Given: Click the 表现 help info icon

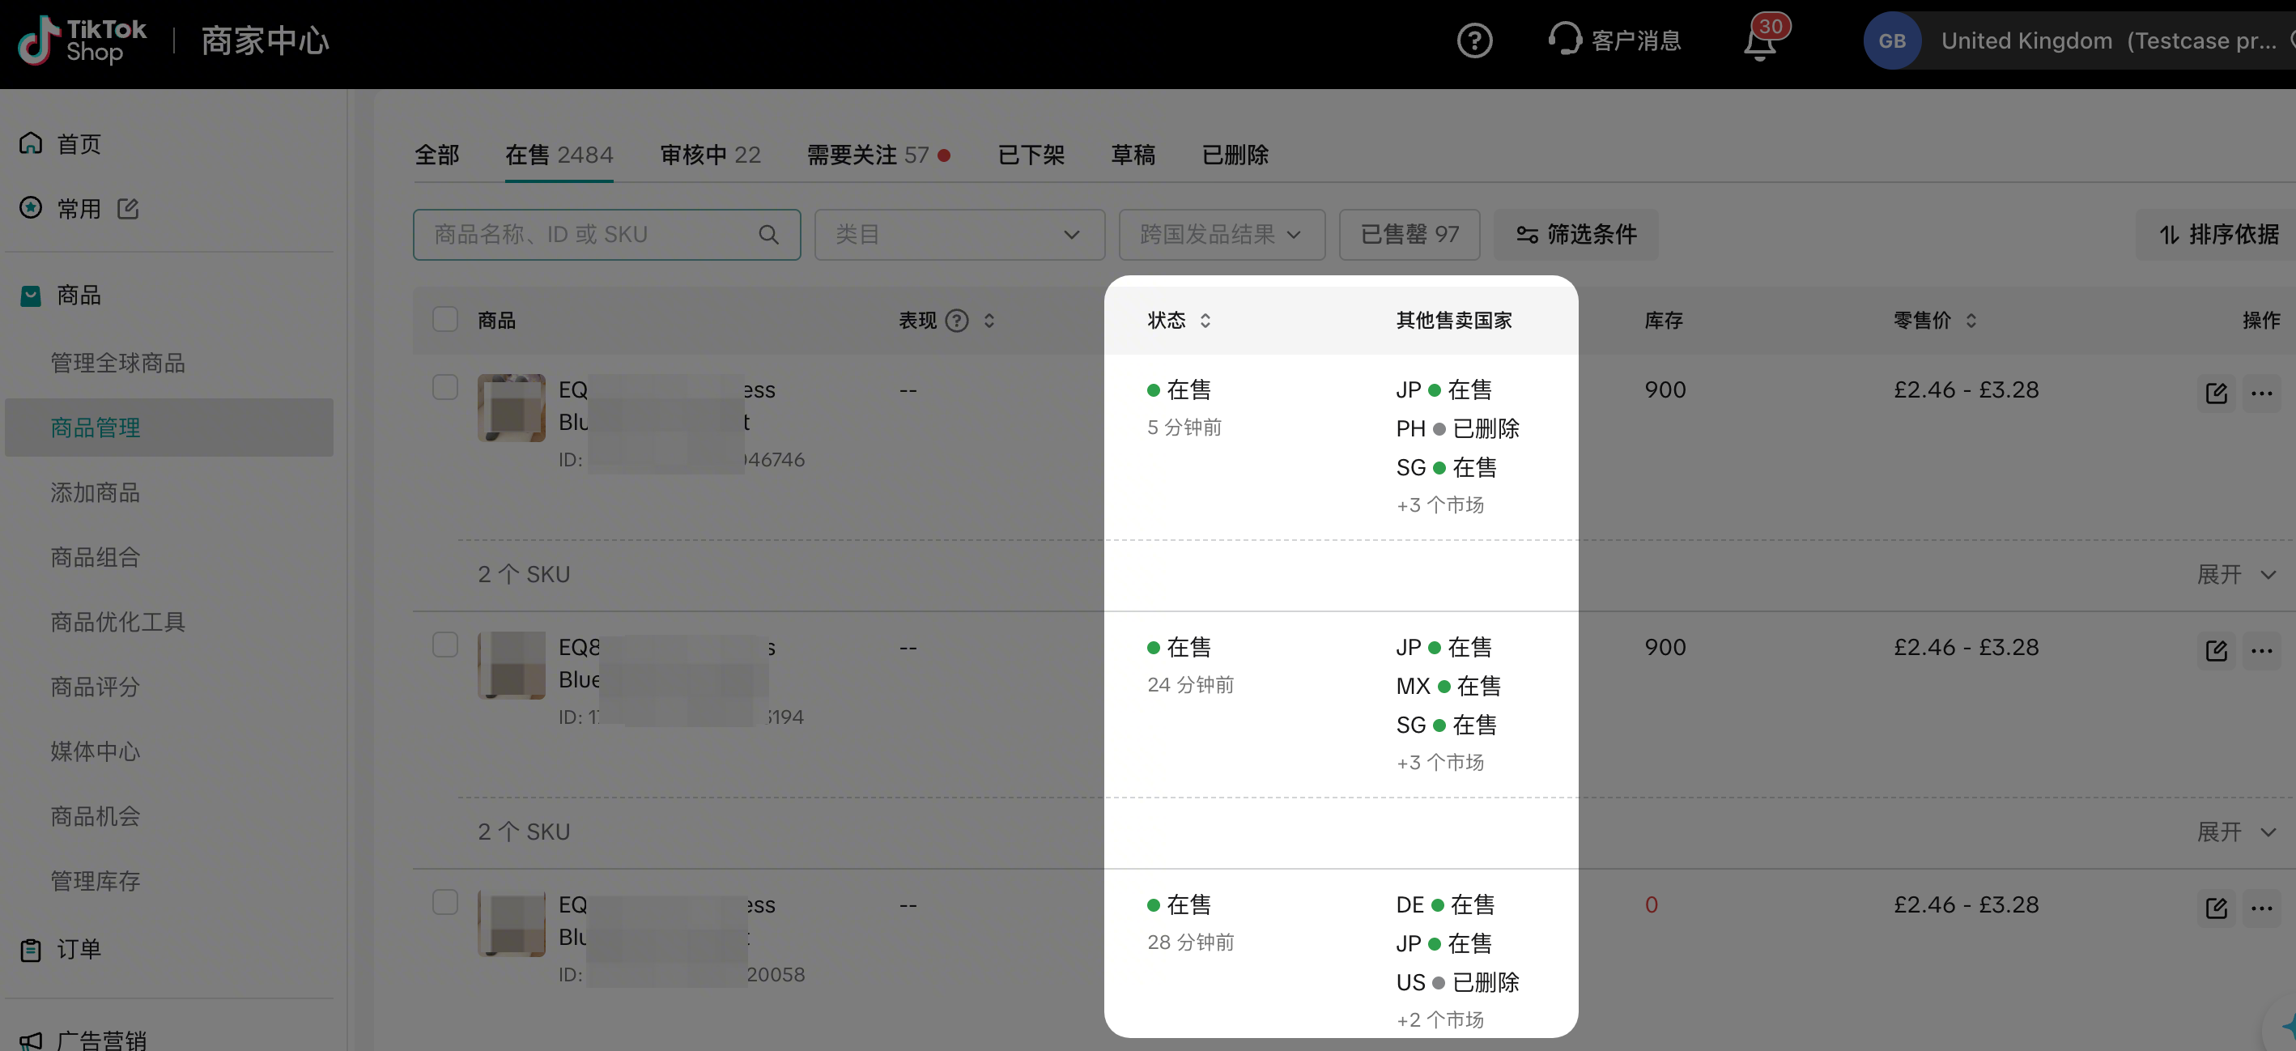Looking at the screenshot, I should (x=956, y=321).
